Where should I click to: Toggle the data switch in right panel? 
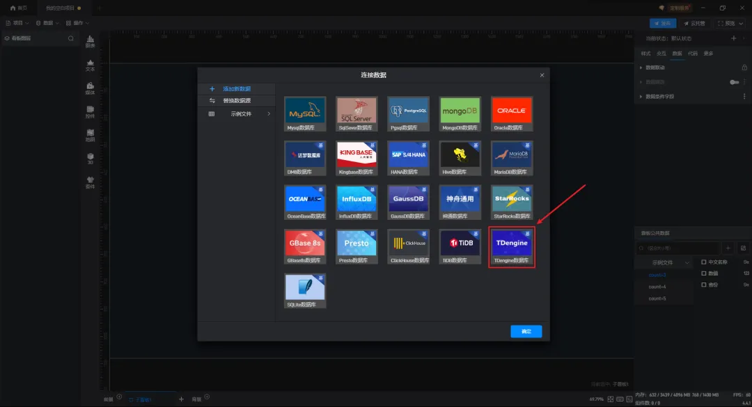click(x=735, y=82)
